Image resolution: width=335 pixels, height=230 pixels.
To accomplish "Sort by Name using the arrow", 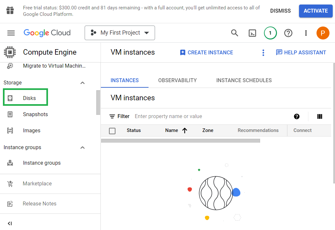I will 185,130.
